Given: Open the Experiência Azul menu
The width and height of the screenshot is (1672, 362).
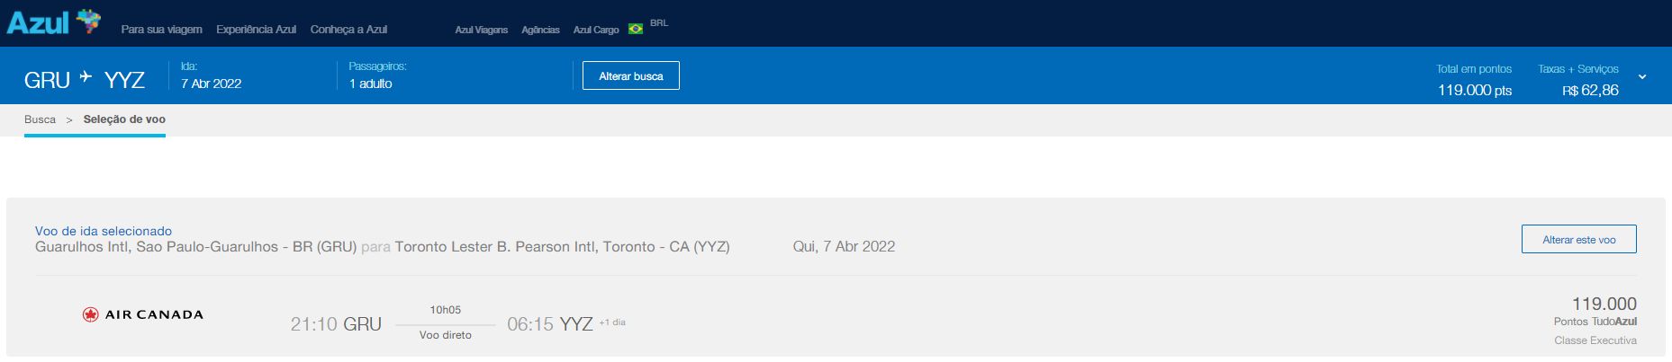Looking at the screenshot, I should [x=257, y=30].
